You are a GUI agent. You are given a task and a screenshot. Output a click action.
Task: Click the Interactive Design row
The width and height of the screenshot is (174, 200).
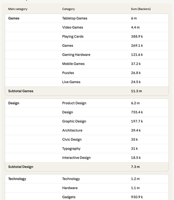[87, 158]
